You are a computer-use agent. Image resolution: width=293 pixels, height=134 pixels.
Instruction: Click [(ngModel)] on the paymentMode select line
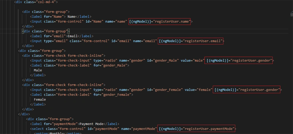[170, 129]
